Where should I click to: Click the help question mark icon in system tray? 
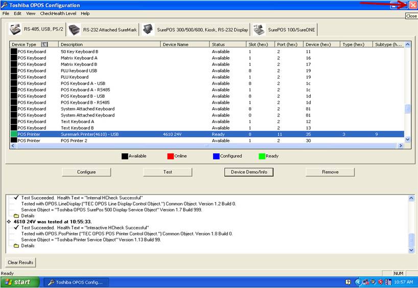point(348,282)
